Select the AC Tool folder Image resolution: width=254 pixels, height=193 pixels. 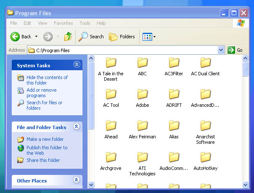point(111,98)
